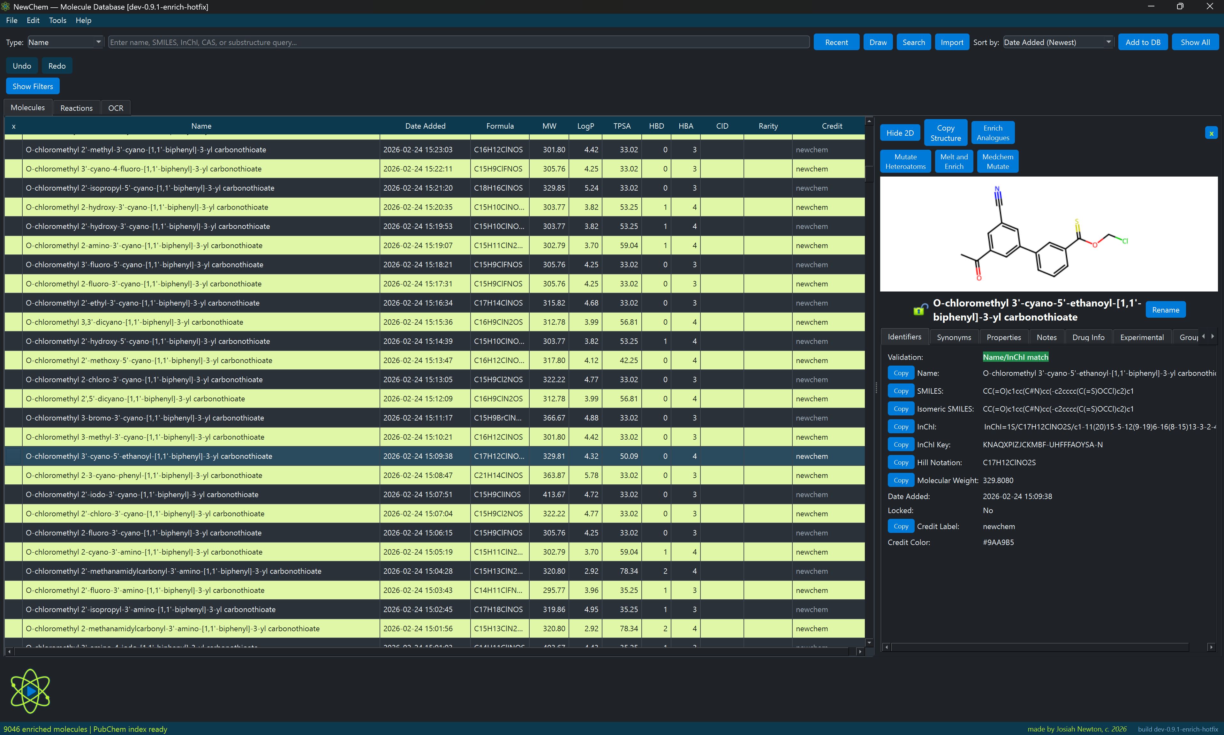Click the Enrich Analogues button
This screenshot has width=1224, height=735.
[992, 132]
